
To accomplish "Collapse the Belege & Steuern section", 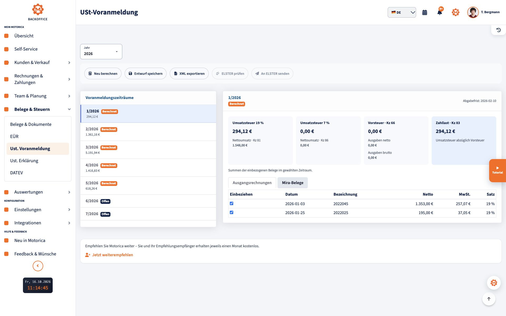I will click(38, 109).
